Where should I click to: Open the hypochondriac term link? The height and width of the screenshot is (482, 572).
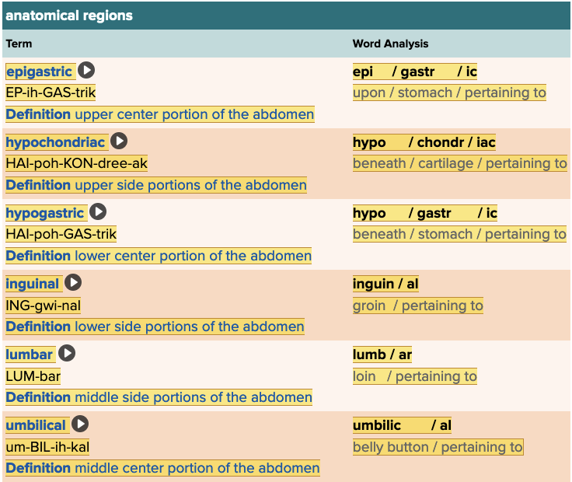click(x=55, y=142)
